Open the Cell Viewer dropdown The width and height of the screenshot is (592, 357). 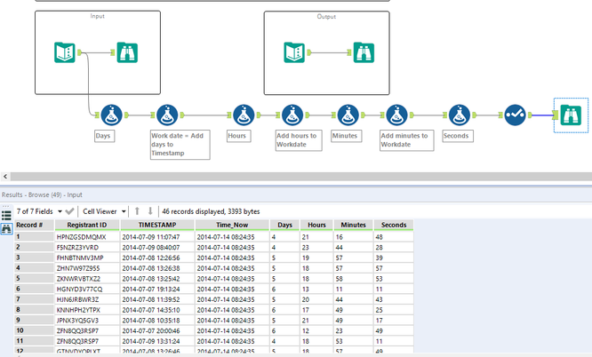[102, 211]
